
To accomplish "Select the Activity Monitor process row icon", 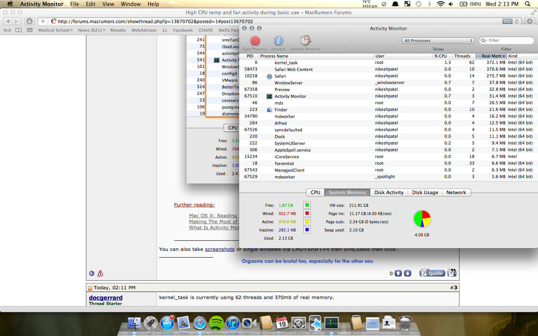I will point(269,96).
